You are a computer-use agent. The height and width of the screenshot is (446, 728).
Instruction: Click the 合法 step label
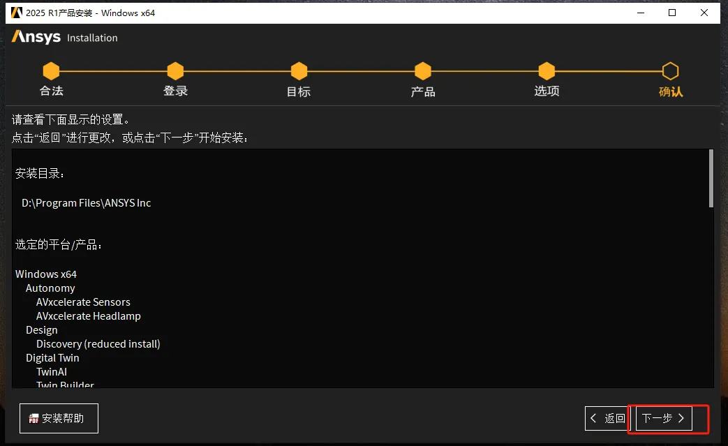(x=51, y=91)
